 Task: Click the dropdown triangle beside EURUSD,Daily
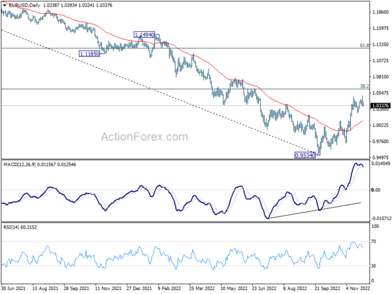coord(5,5)
